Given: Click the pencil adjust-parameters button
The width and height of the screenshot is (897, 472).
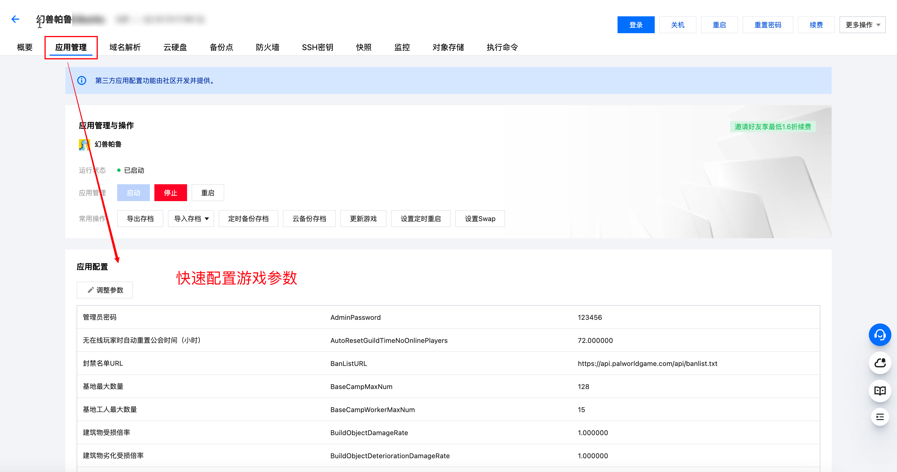Looking at the screenshot, I should click(105, 290).
